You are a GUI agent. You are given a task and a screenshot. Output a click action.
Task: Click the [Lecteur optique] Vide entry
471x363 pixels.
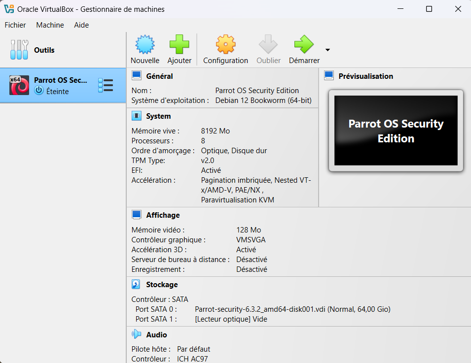[231, 319]
